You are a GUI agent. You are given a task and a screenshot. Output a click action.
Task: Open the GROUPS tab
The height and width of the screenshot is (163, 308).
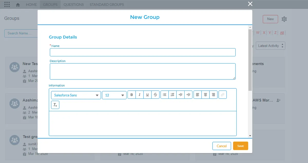tap(50, 5)
